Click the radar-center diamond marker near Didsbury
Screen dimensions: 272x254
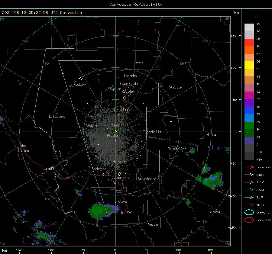tap(115, 132)
